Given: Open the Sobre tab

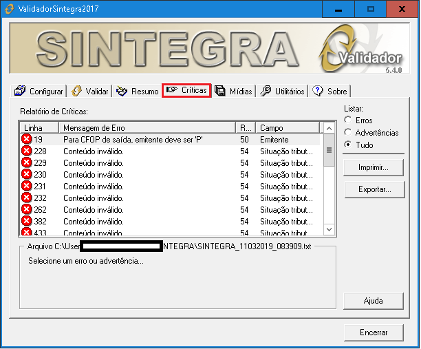Looking at the screenshot, I should point(330,91).
